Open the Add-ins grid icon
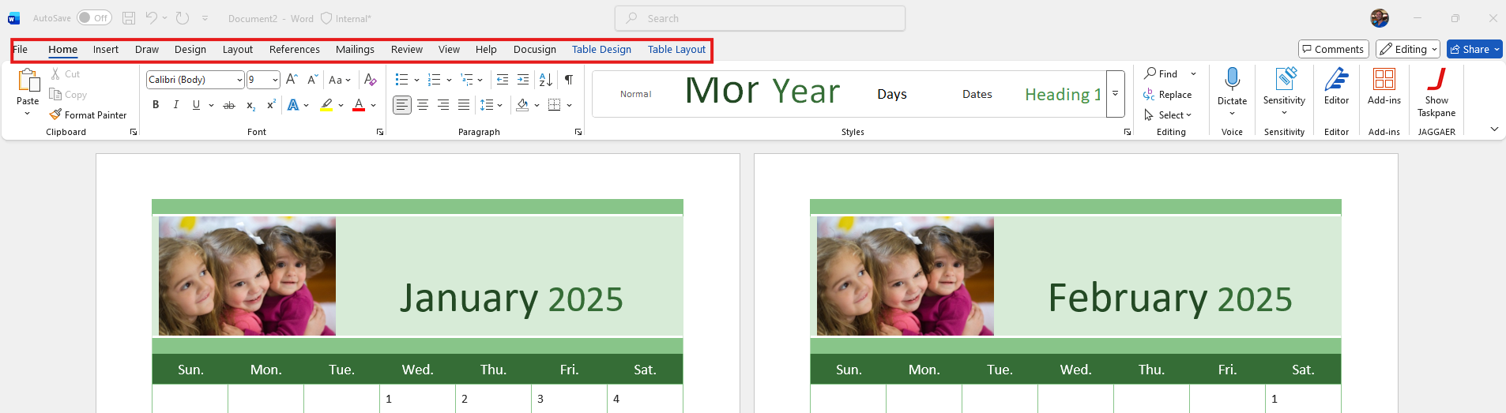 [x=1384, y=79]
